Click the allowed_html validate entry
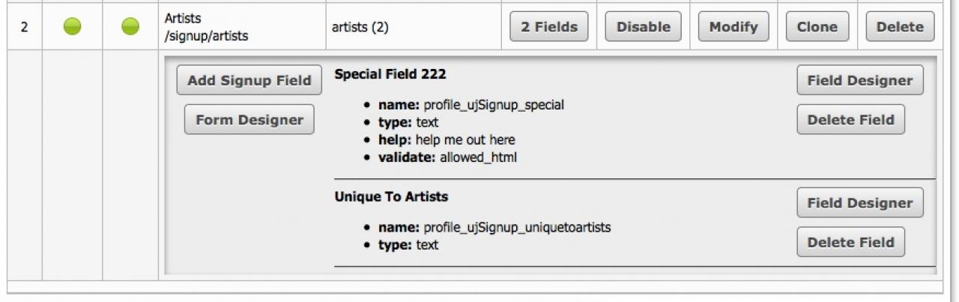The height and width of the screenshot is (302, 959). tap(478, 157)
